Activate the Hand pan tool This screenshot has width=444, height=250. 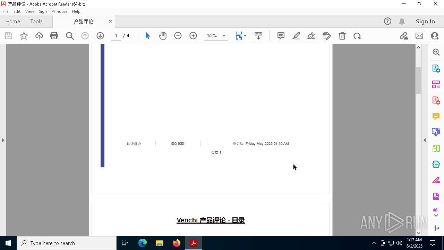point(163,36)
